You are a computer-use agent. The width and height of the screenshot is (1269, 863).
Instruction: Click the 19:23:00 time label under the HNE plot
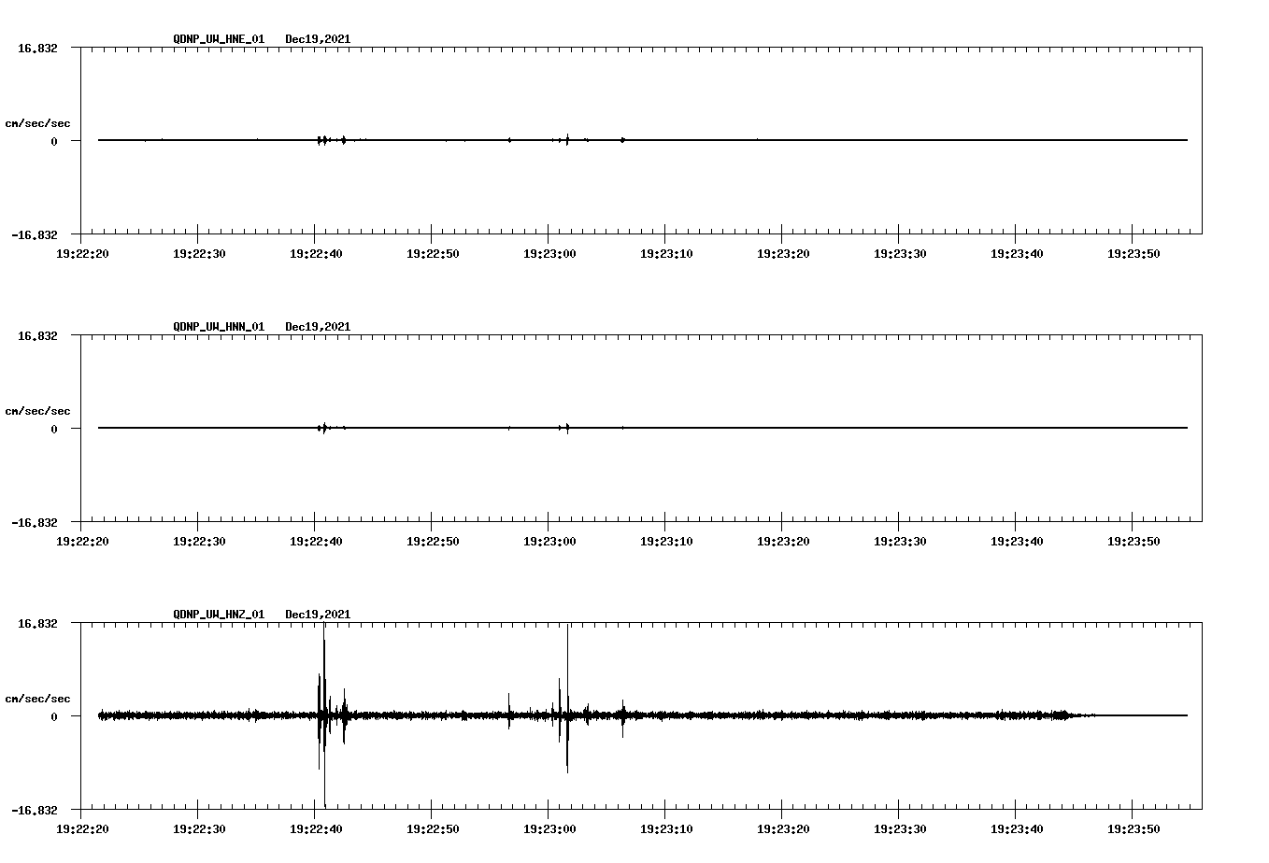pos(549,253)
